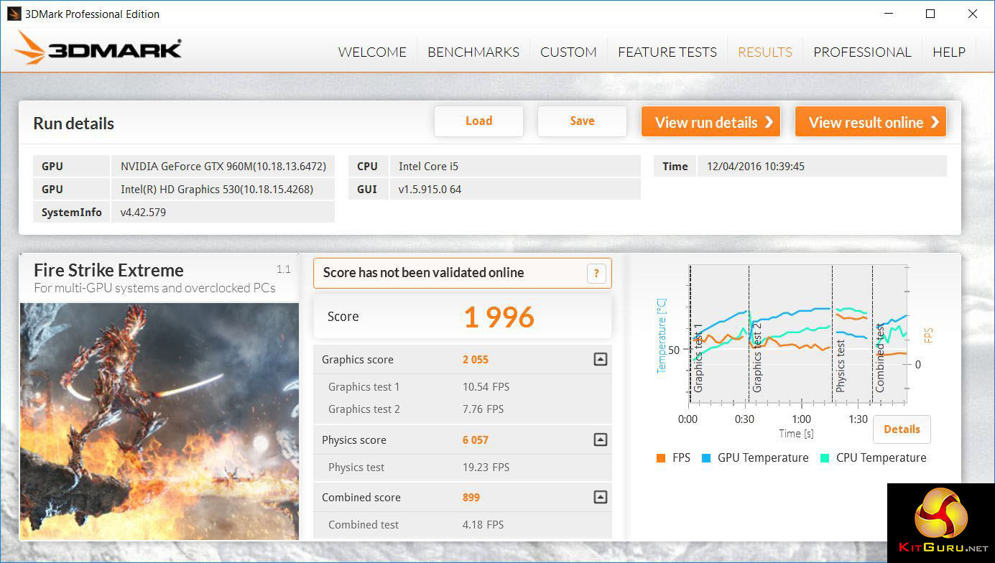Screen dimensions: 995x563
Task: Click the NVIDIA GeForce GTX 960M entry
Action: (223, 167)
